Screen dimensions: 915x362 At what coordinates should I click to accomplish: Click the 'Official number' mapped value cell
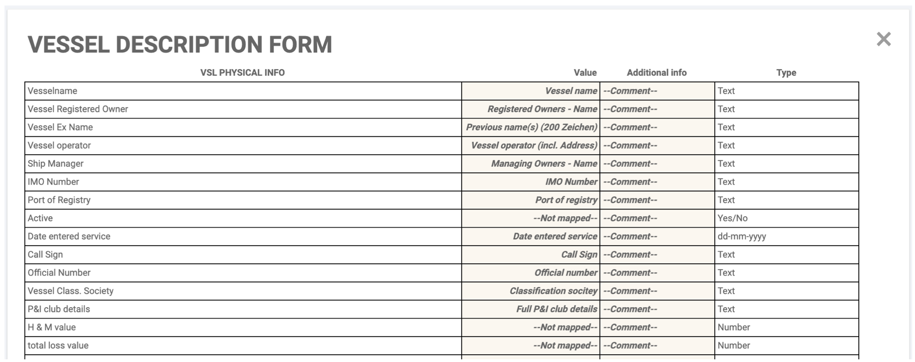point(565,272)
